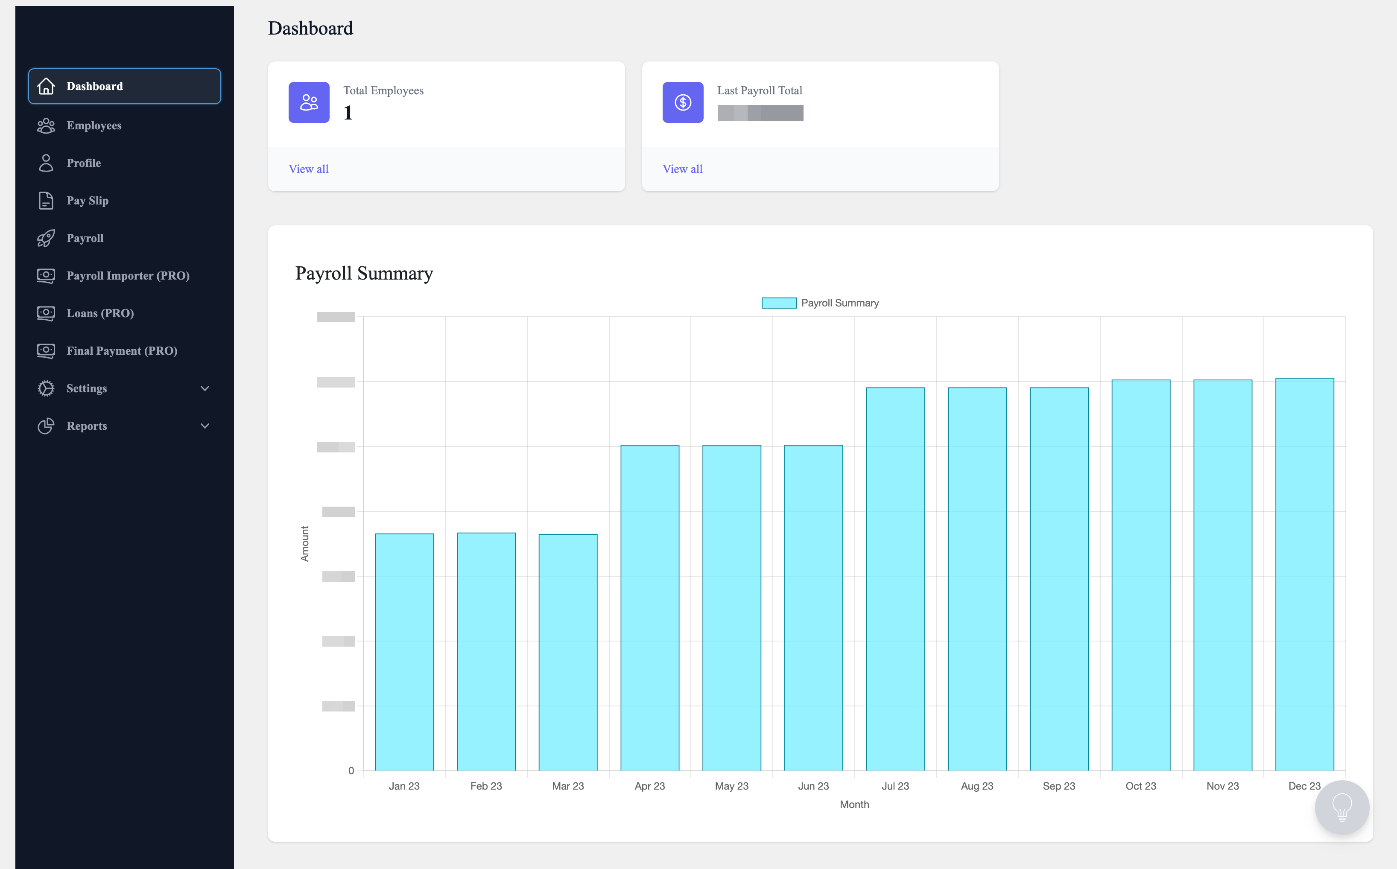Click the Settings gear icon in sidebar
1397x869 pixels.
[46, 388]
